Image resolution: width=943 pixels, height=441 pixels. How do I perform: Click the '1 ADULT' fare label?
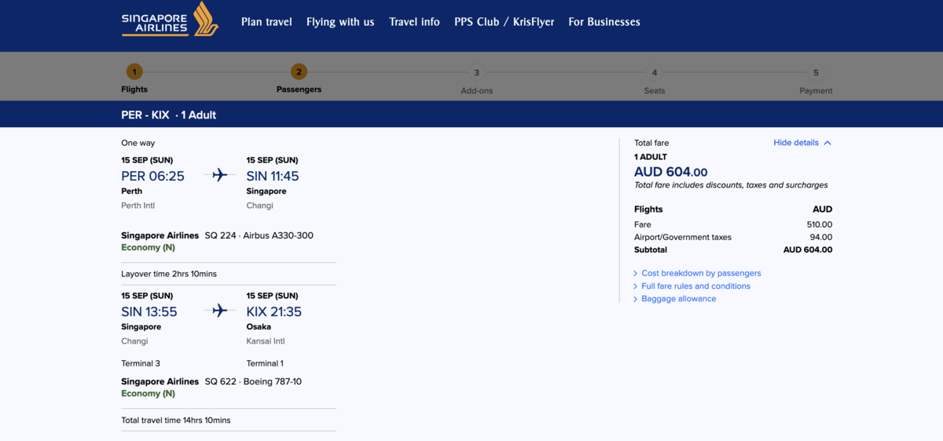tap(651, 157)
